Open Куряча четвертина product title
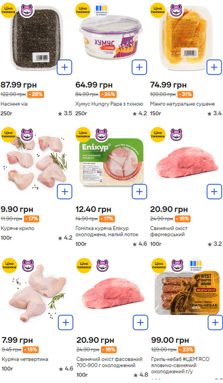 (25, 359)
